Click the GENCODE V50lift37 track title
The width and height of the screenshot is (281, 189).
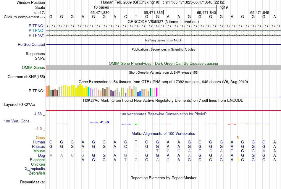163,22
